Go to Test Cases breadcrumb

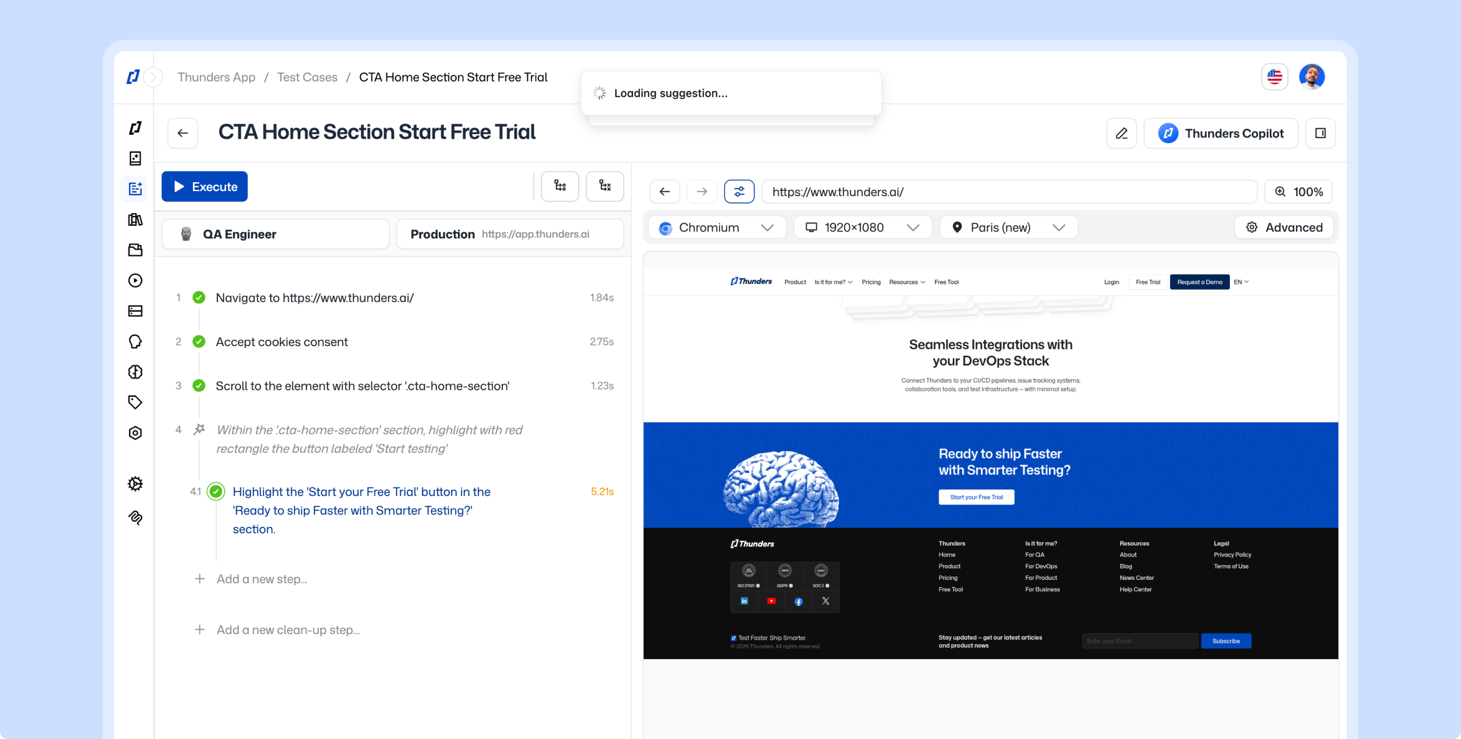pyautogui.click(x=307, y=77)
